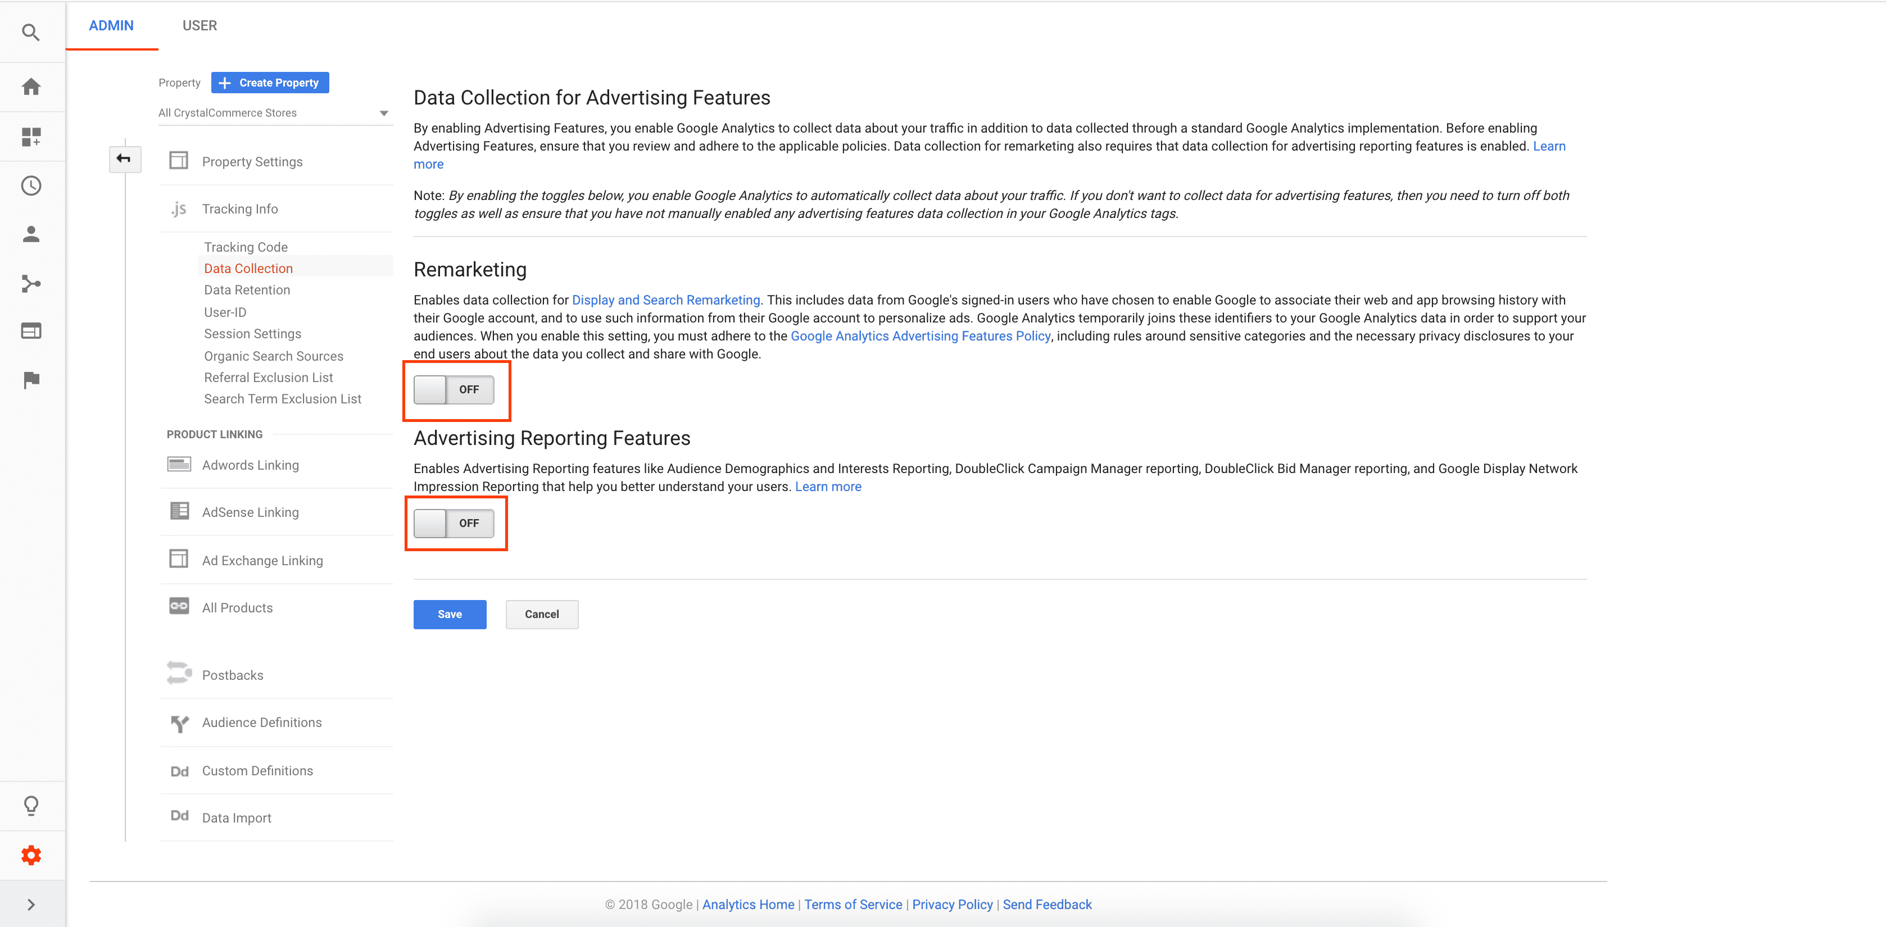Open Acquisition branching-arrows icon
The image size is (1886, 927).
click(x=31, y=283)
